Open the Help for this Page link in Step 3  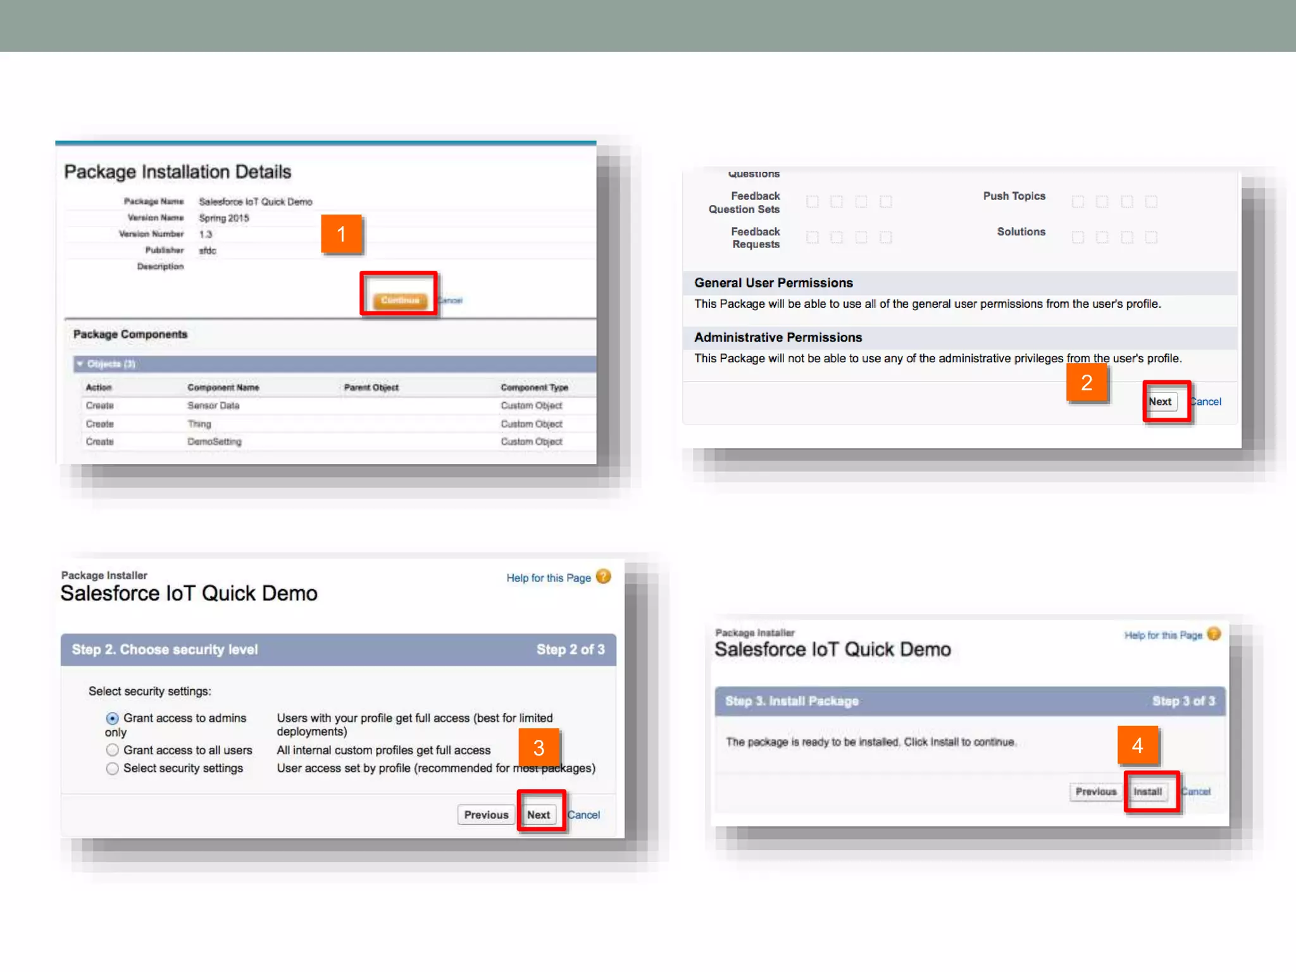[1162, 635]
